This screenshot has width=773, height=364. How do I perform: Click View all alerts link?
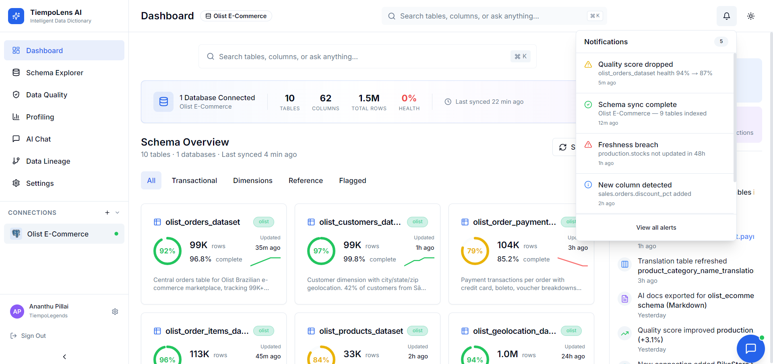656,228
